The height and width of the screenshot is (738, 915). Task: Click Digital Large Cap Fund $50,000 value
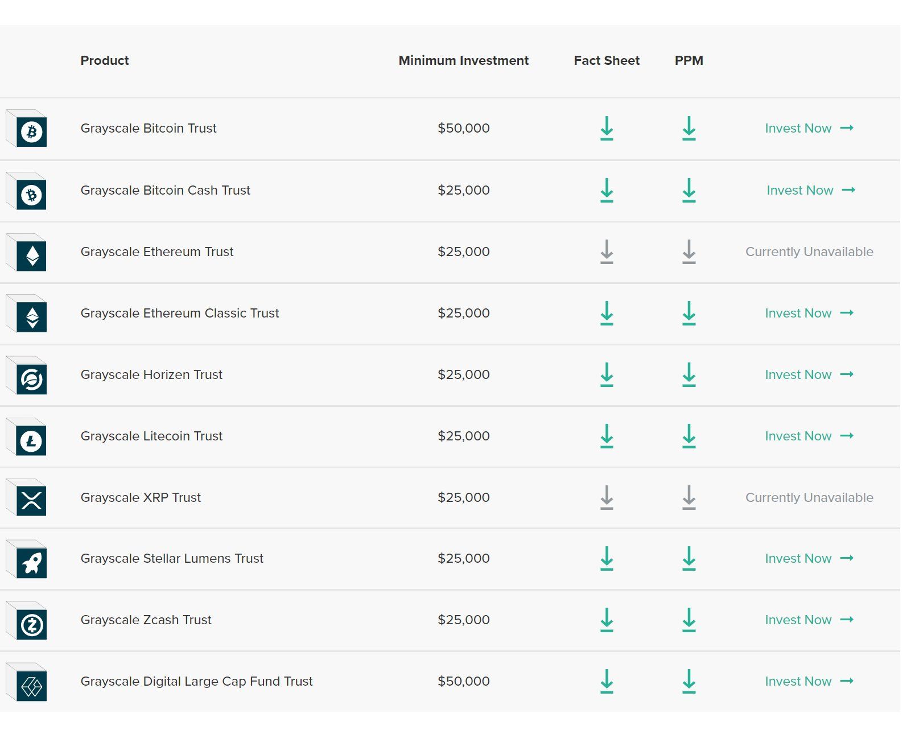click(463, 682)
